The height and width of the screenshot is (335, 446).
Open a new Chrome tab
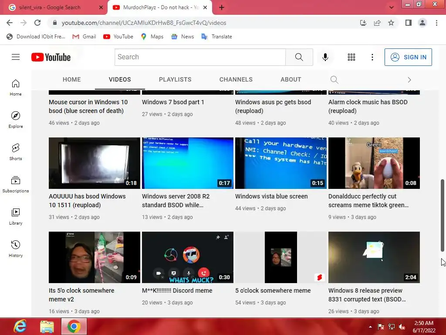(222, 8)
